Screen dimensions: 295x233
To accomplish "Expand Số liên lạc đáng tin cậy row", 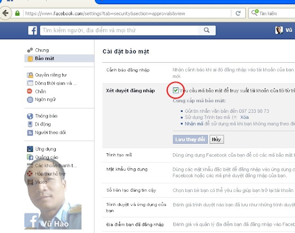I will (x=199, y=190).
